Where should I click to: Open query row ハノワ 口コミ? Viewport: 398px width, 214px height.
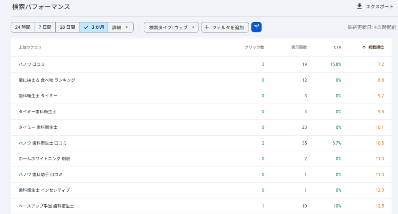(201, 64)
